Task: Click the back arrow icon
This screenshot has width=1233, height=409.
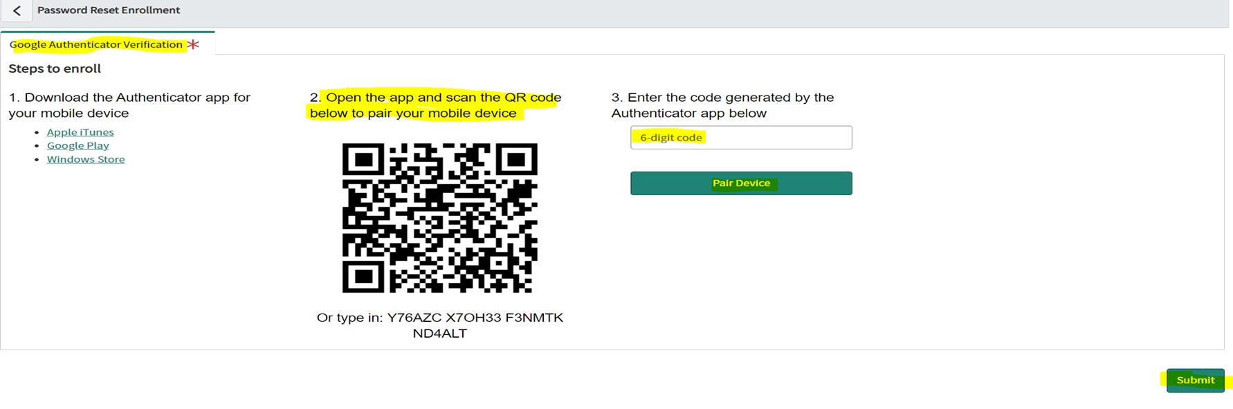Action: 17,11
